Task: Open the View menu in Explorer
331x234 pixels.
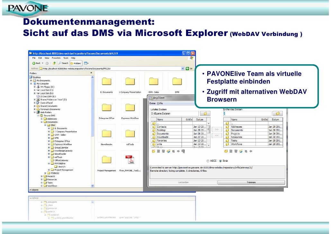Action: point(47,58)
